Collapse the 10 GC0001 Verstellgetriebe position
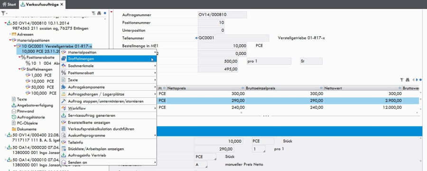The width and height of the screenshot is (427, 171). click(15, 46)
